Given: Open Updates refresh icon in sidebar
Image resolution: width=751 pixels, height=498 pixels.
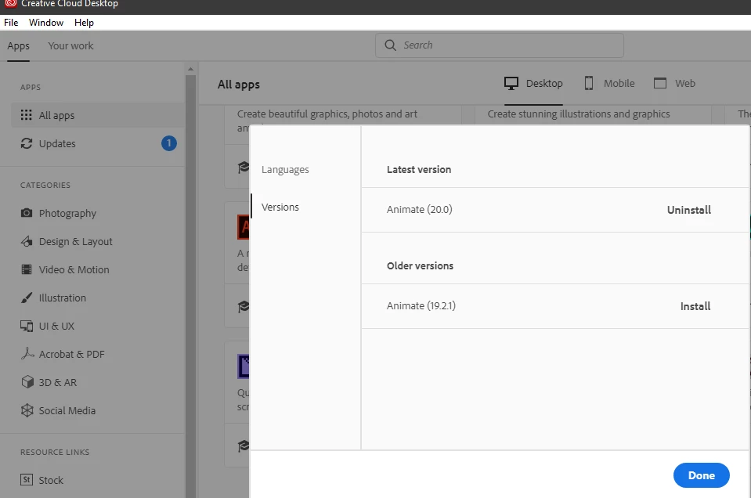Looking at the screenshot, I should pyautogui.click(x=27, y=143).
